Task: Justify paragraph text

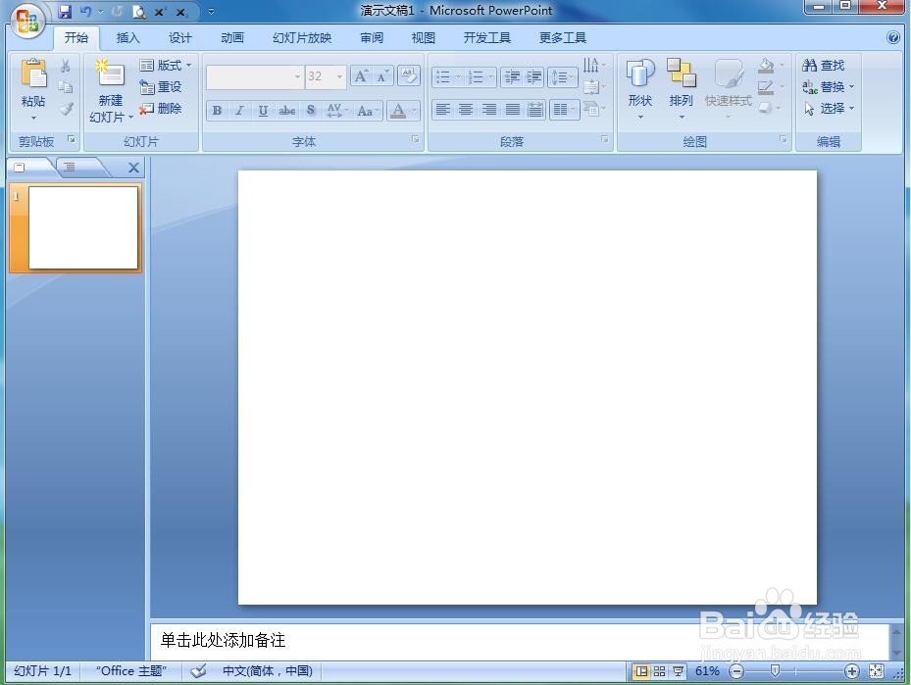Action: coord(513,110)
